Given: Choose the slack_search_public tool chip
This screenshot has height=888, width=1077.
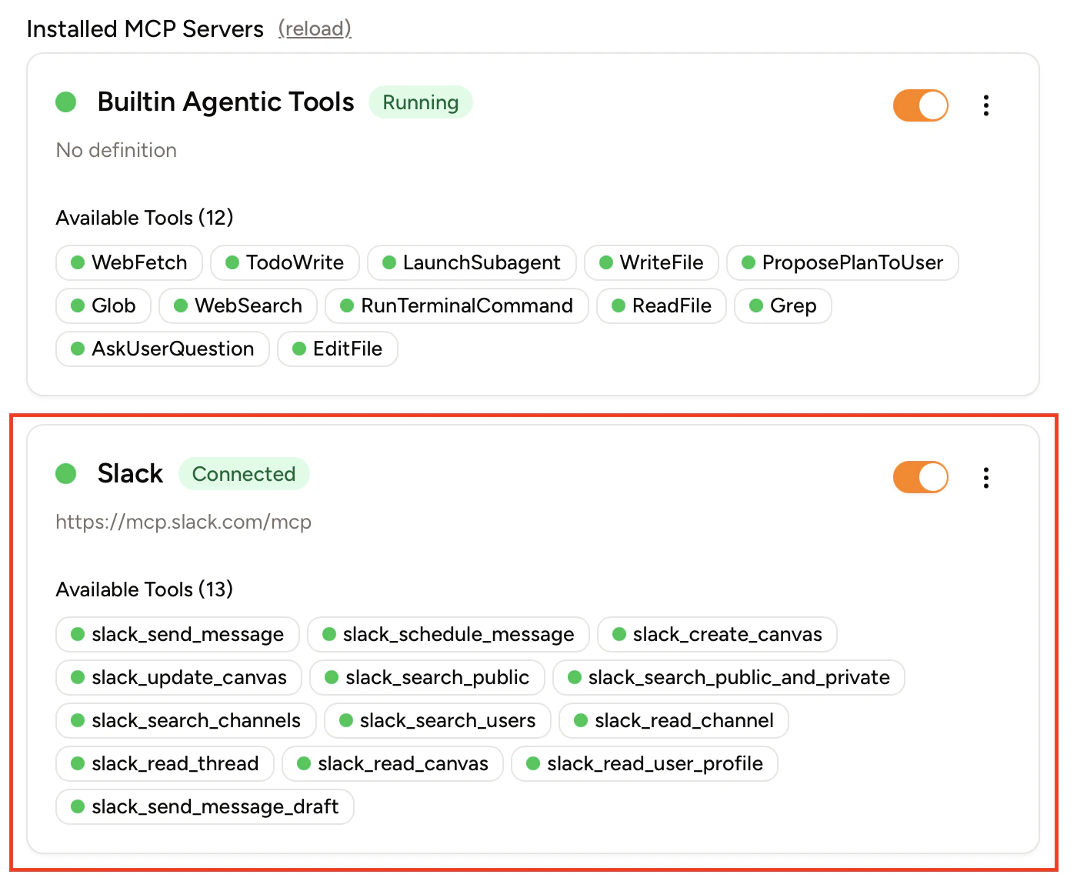Looking at the screenshot, I should (427, 677).
